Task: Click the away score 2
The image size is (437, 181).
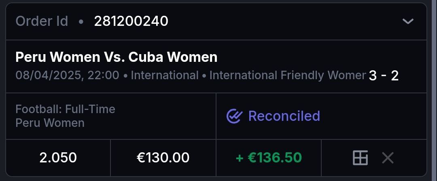Action: pos(395,76)
